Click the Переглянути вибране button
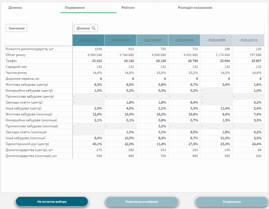 [142, 201]
